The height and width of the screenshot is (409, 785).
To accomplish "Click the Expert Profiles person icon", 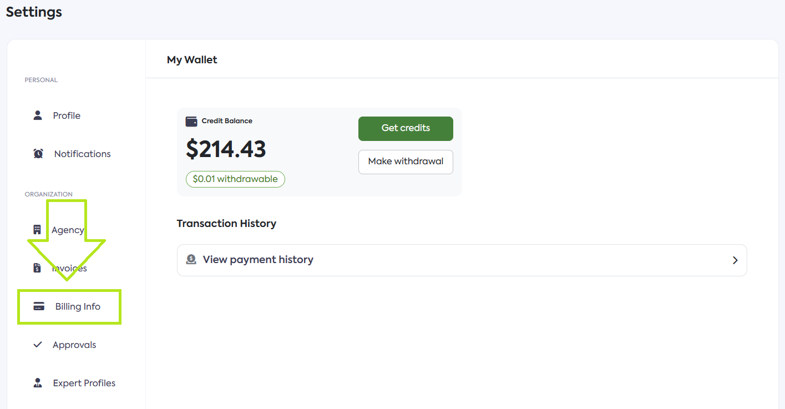I will pyautogui.click(x=38, y=383).
